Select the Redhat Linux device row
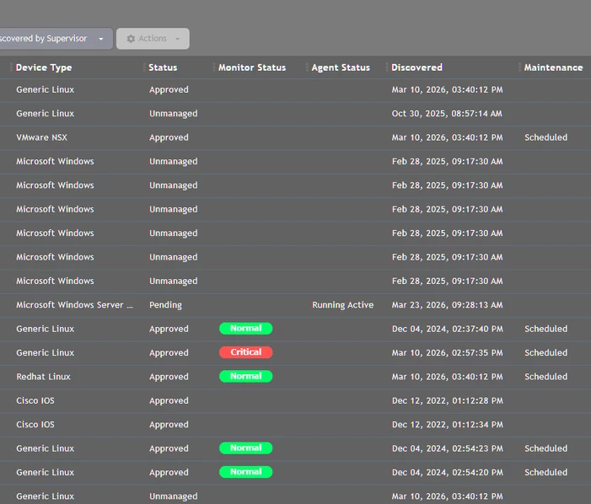Image resolution: width=591 pixels, height=504 pixels. [295, 377]
